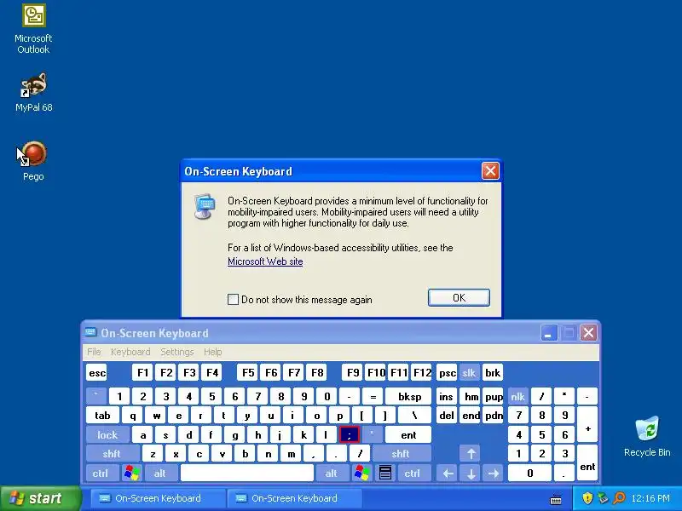The height and width of the screenshot is (511, 682).
Task: Switch to second On-Screen Keyboard taskbar button
Action: 294,498
